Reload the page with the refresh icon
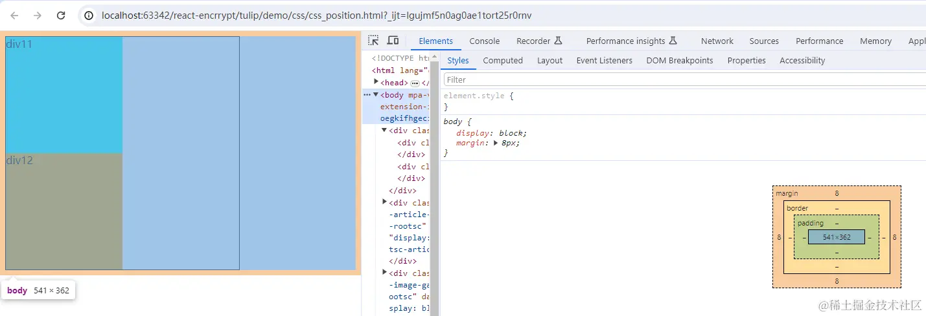Image resolution: width=926 pixels, height=316 pixels. (x=61, y=15)
